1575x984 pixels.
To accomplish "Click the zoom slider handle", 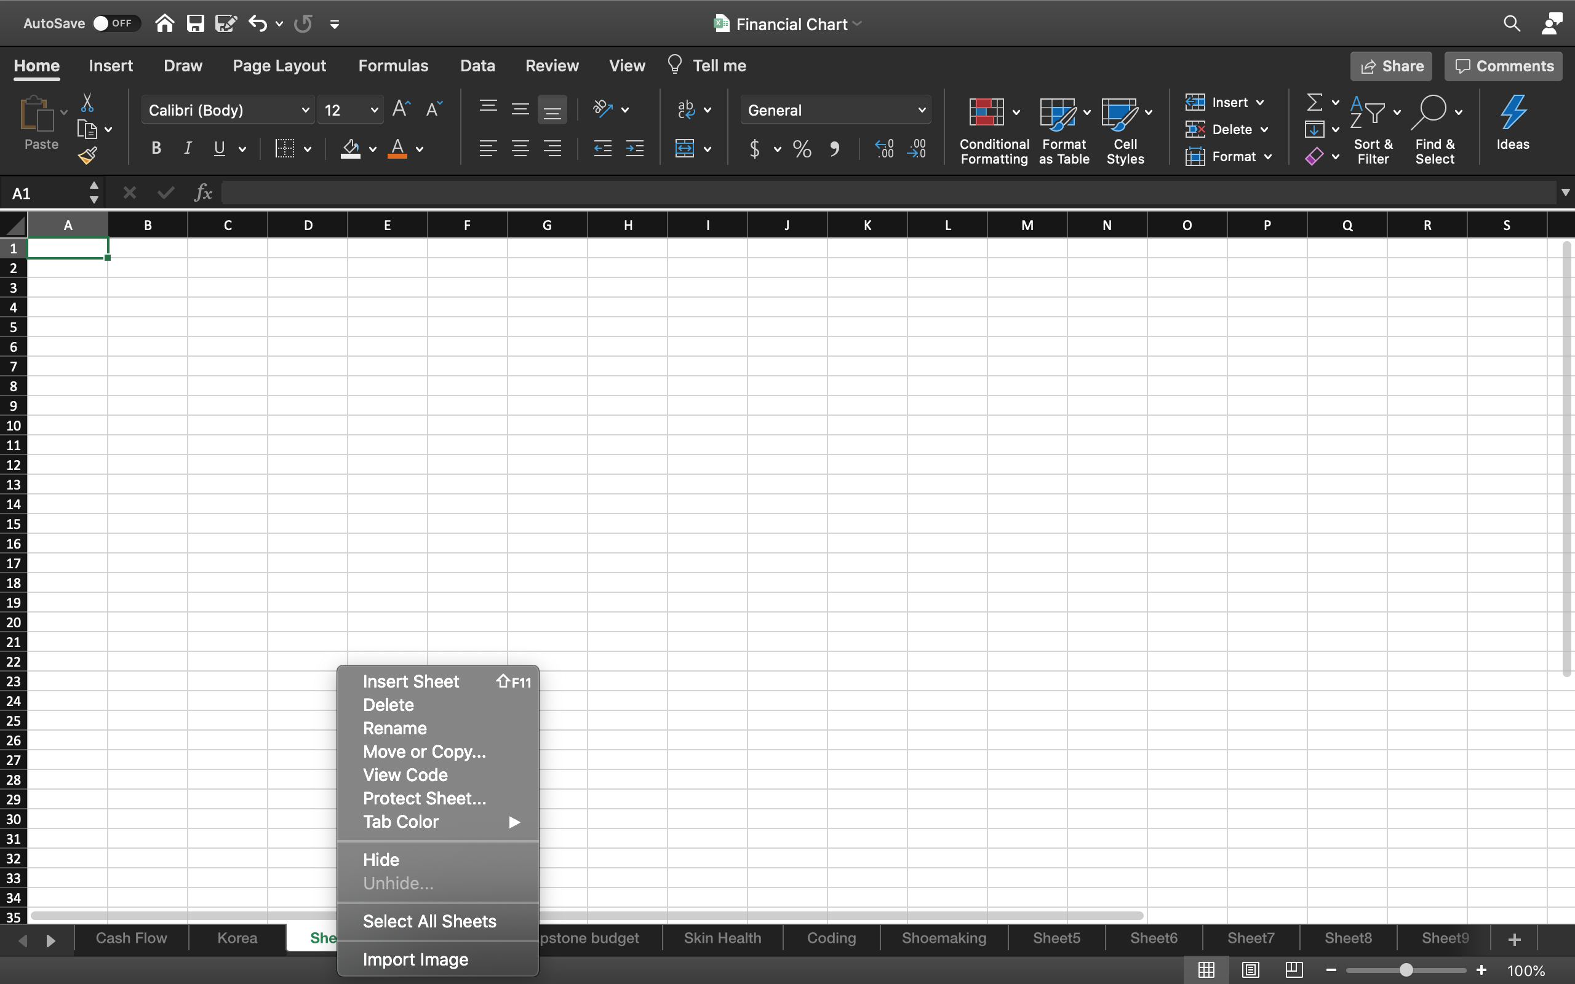I will click(x=1406, y=970).
